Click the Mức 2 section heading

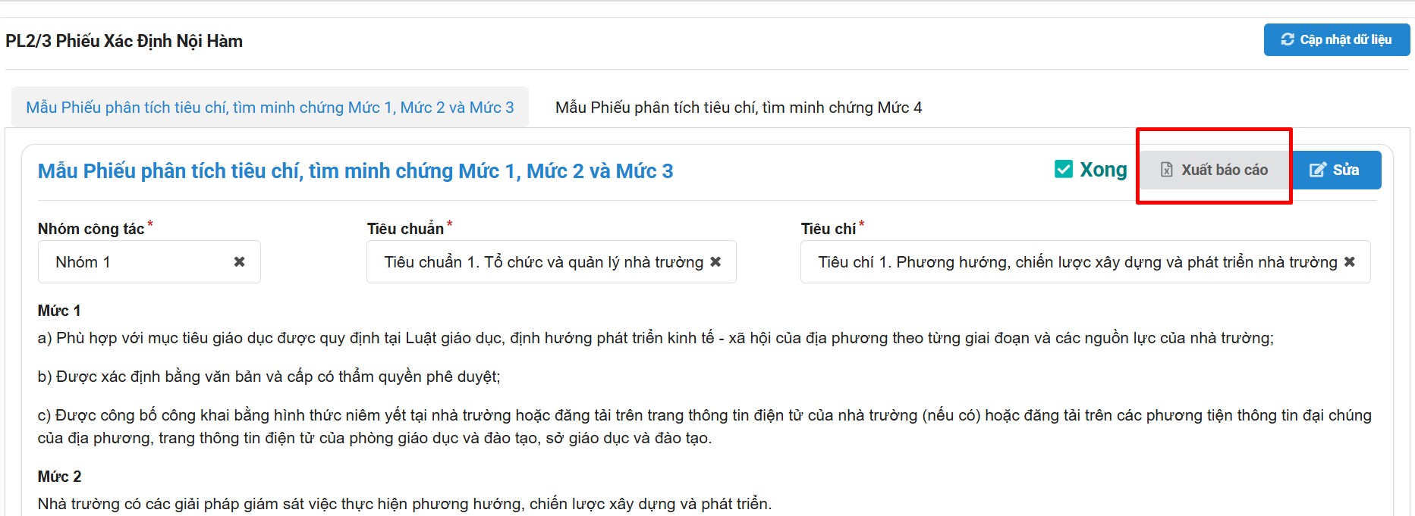[59, 477]
